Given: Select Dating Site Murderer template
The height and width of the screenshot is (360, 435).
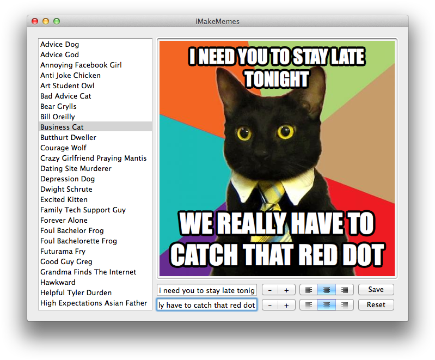Looking at the screenshot, I should (95, 168).
